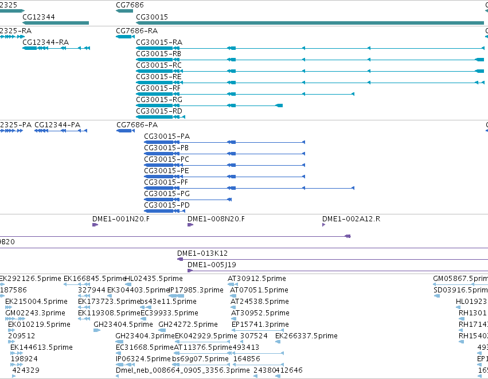The image size is (488, 379).
Task: Select EST EK292126.5prime
Action: tap(30, 279)
